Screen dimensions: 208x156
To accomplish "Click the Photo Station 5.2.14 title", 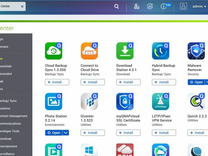I will click(x=56, y=118).
